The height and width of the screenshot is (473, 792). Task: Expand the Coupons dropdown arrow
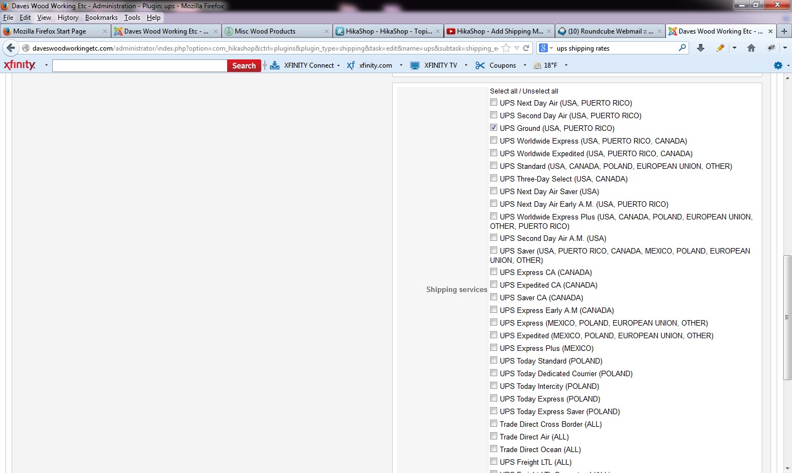tap(525, 65)
